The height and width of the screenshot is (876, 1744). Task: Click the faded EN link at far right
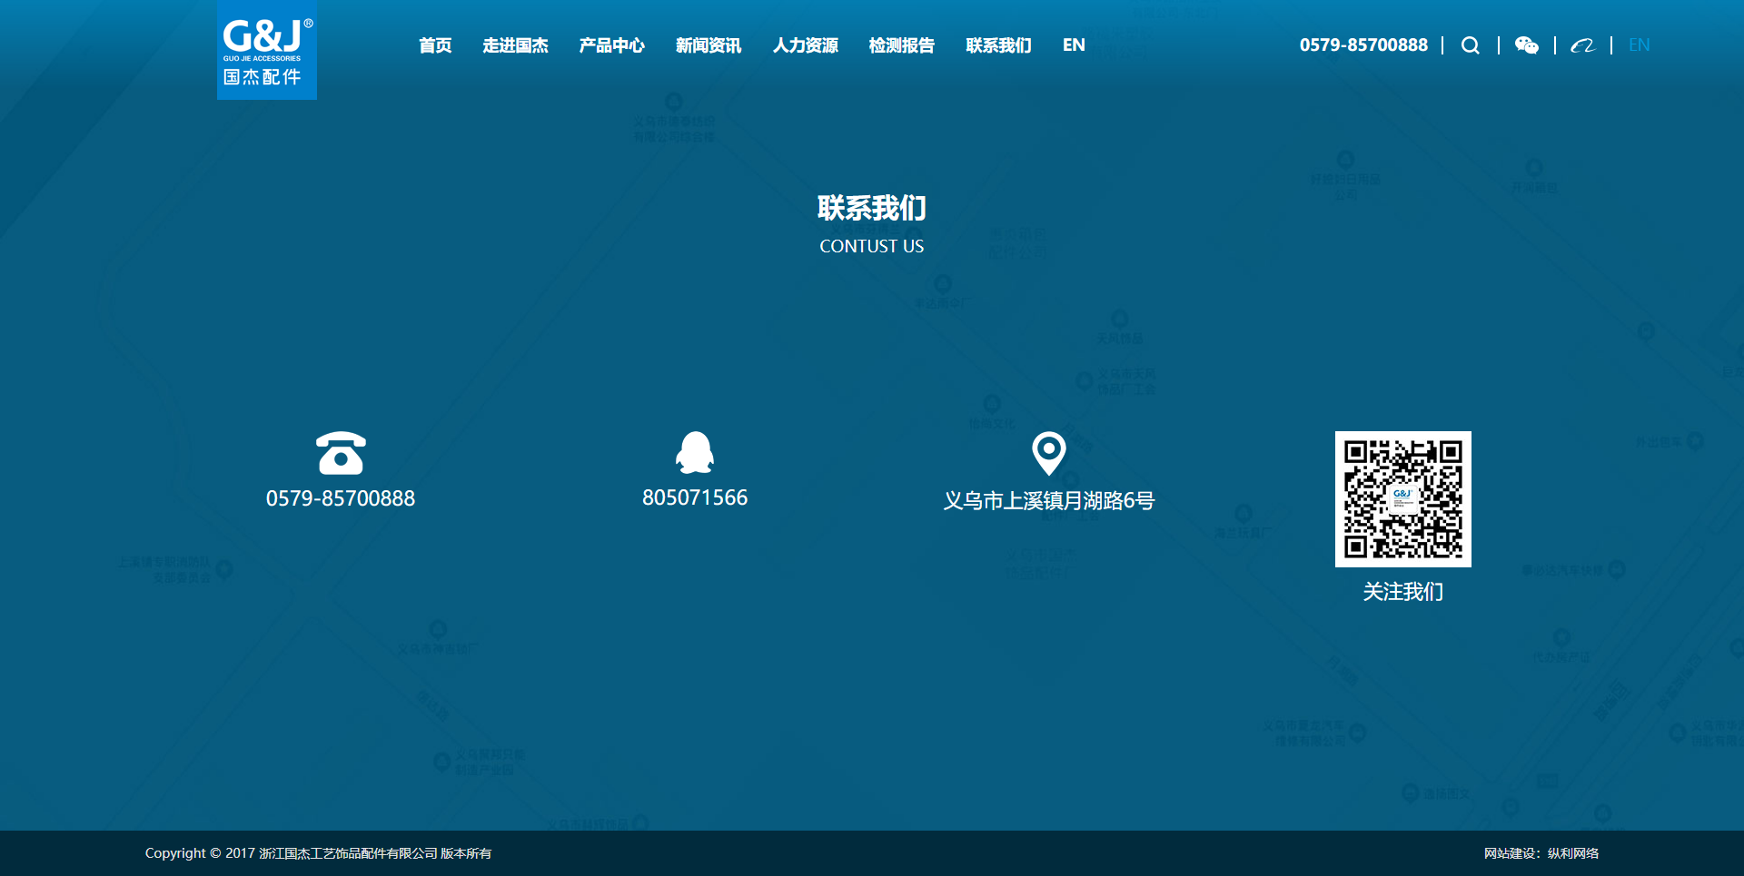point(1639,45)
